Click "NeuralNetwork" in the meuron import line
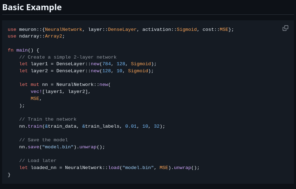The width and height of the screenshot is (296, 189). 63,30
